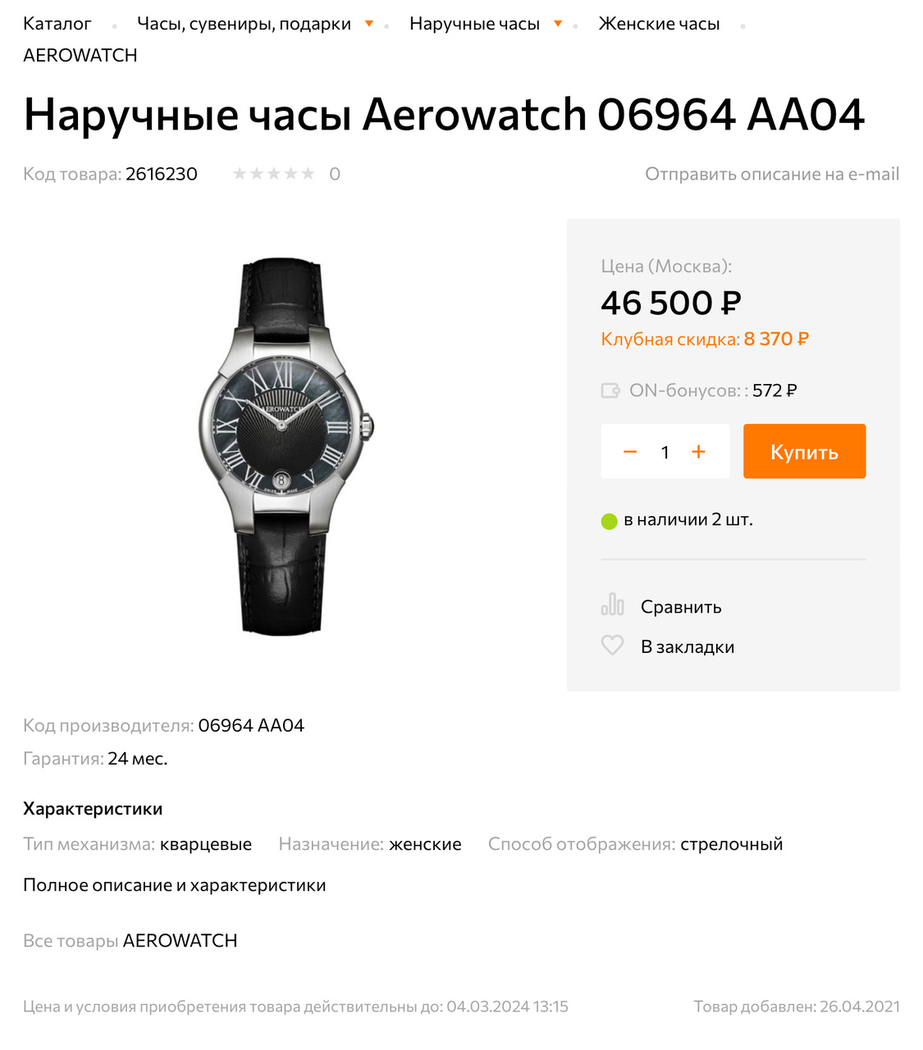Click the star rating icons

[x=274, y=174]
